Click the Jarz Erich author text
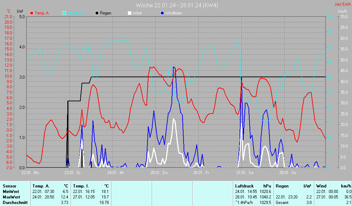 tap(342, 4)
